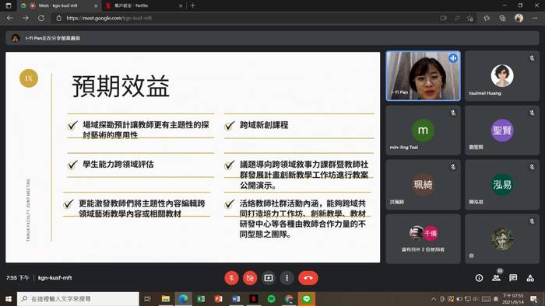Select tsuimei Huang participant tile
The width and height of the screenshot is (545, 306).
pos(502,76)
